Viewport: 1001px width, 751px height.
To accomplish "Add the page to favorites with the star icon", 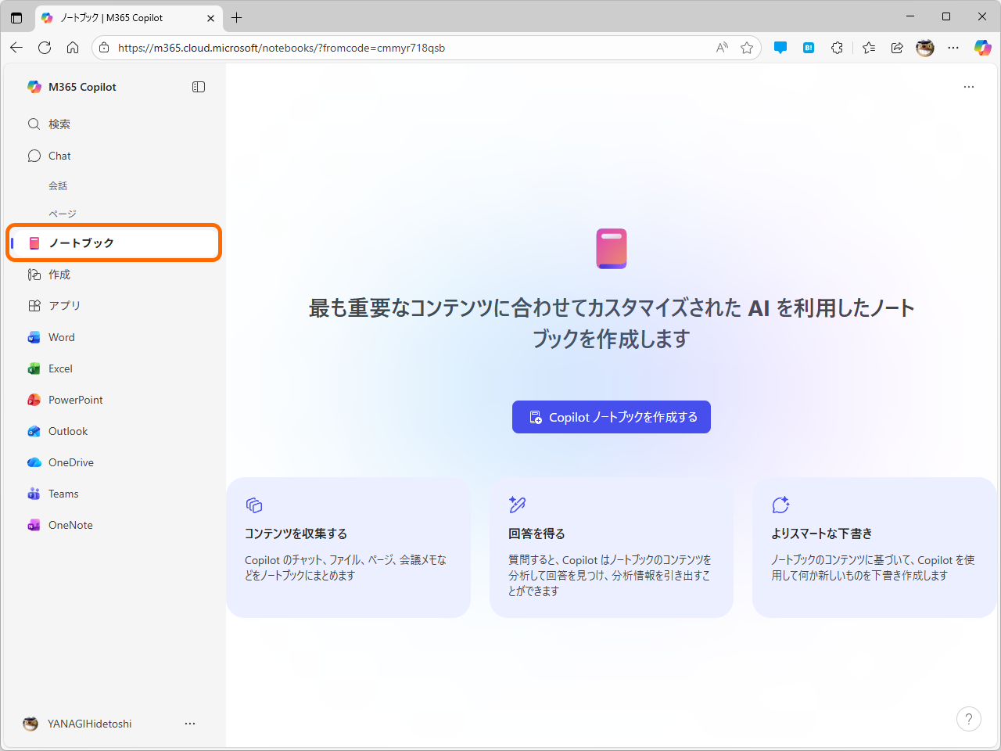I will (x=747, y=48).
